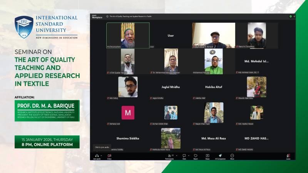Click the meeting title text in the top bar

pyautogui.click(x=131, y=17)
